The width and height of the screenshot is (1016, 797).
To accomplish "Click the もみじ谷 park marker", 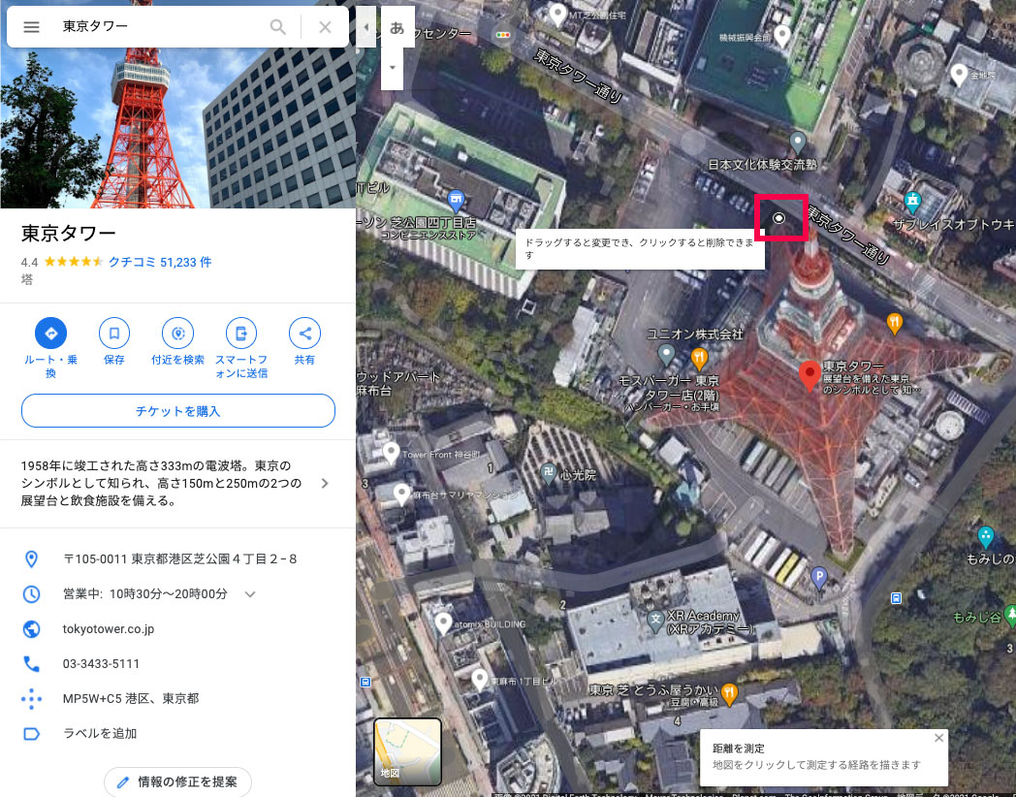I will click(x=1009, y=615).
